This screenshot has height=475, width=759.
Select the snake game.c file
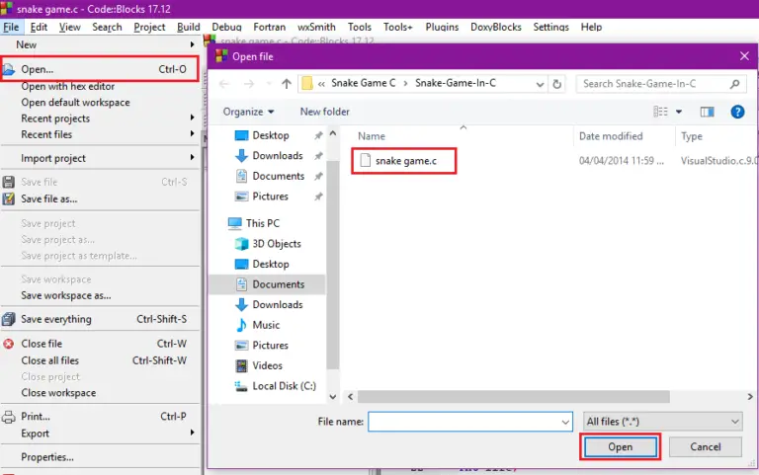click(405, 161)
